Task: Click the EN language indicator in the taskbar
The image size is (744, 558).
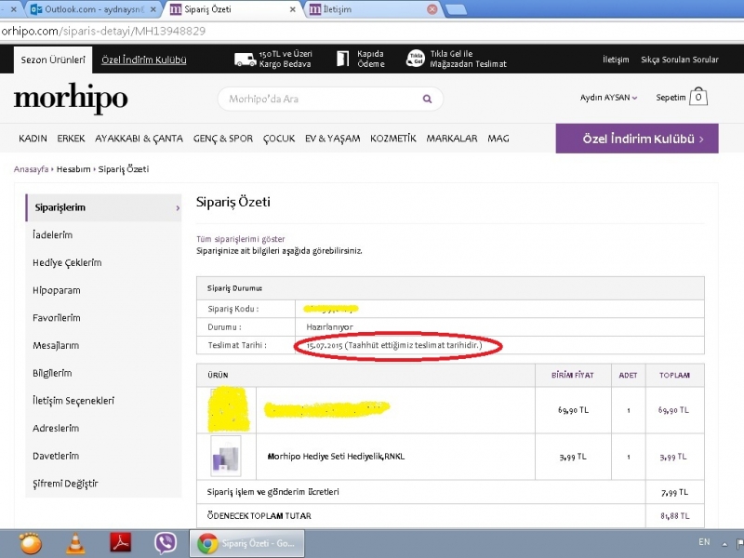Action: 704,542
